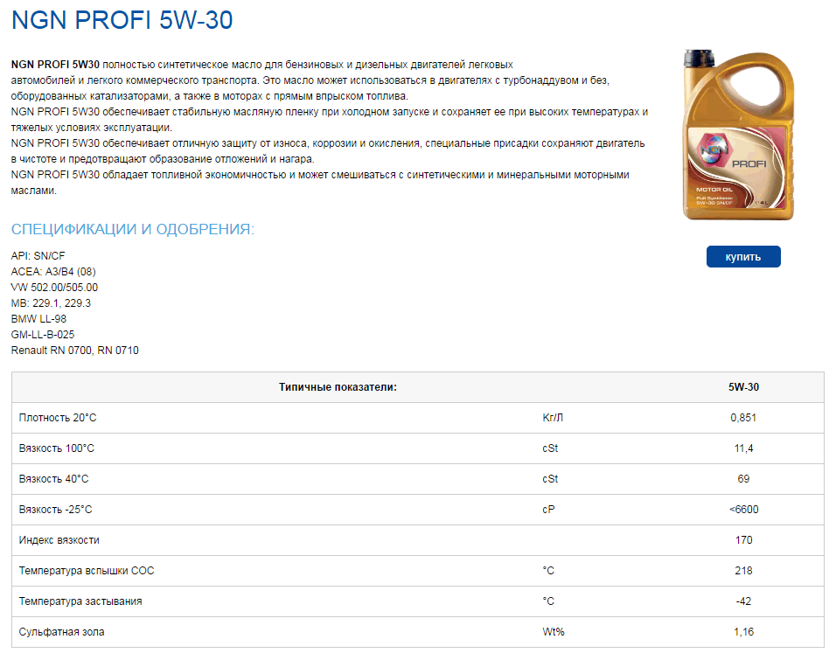Select the VW 502.00/505.00 approval line
The width and height of the screenshot is (836, 660).
[54, 288]
